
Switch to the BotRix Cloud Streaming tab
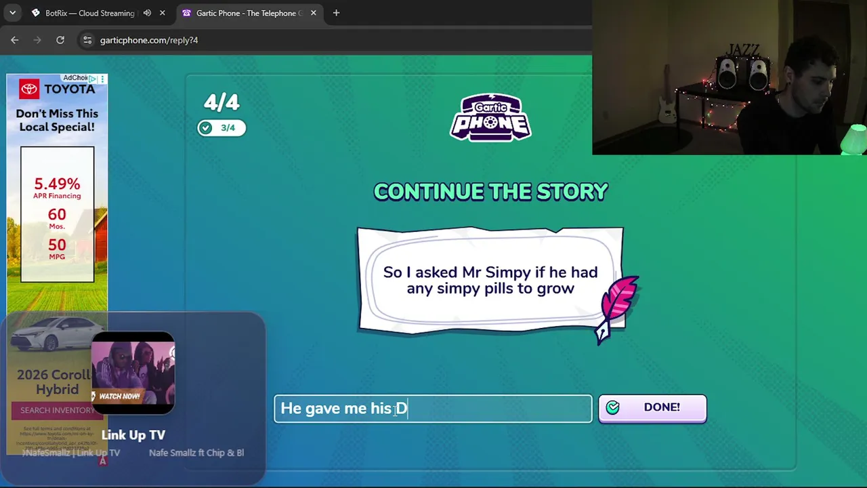coord(89,13)
